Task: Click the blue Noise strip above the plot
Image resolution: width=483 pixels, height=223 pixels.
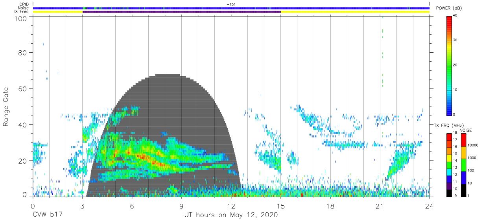Action: click(x=231, y=8)
